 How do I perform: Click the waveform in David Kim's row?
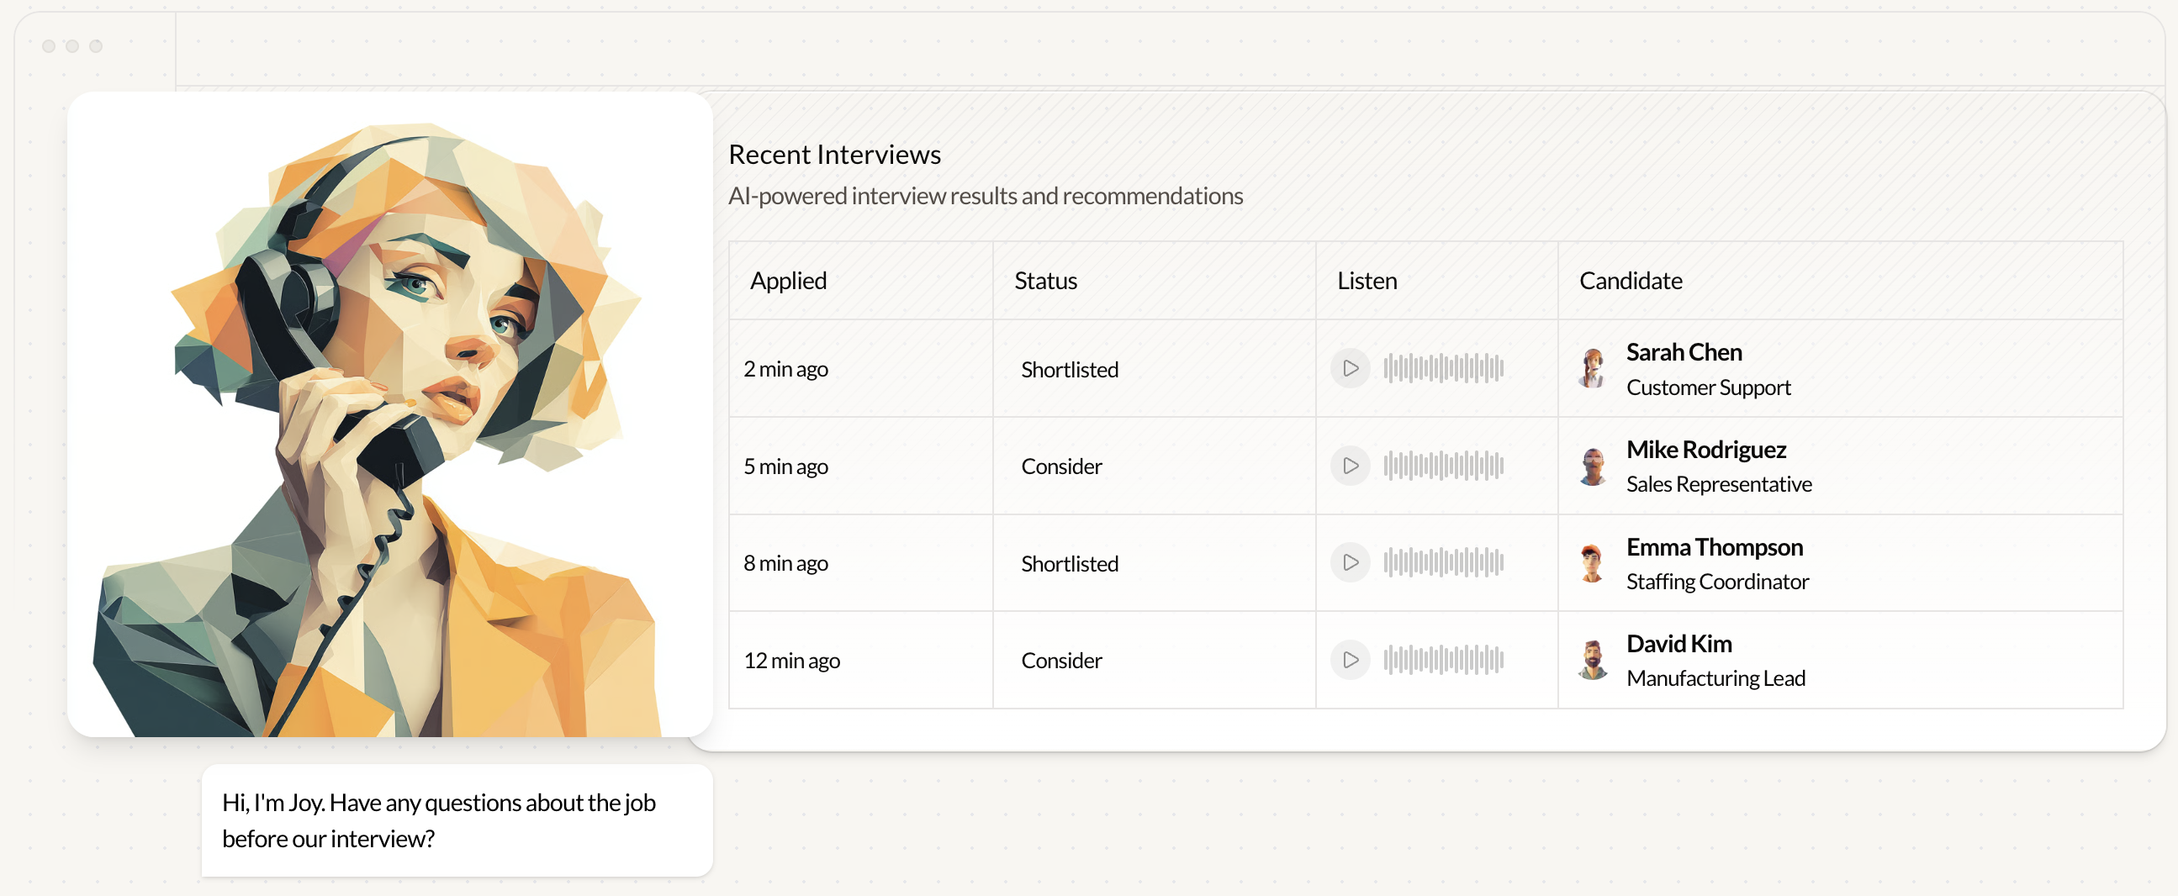click(1443, 660)
